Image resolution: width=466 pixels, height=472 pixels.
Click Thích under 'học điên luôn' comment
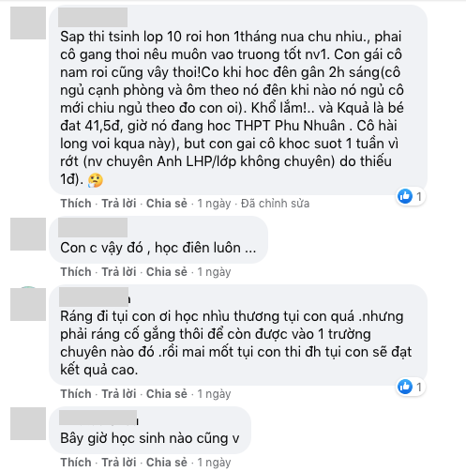[x=76, y=272]
